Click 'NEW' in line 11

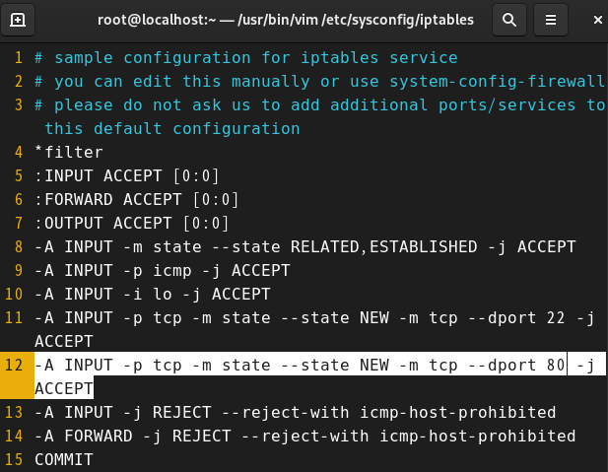click(x=374, y=318)
